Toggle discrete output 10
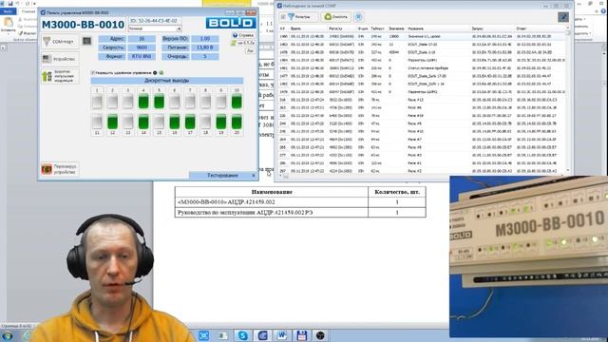 (x=237, y=101)
